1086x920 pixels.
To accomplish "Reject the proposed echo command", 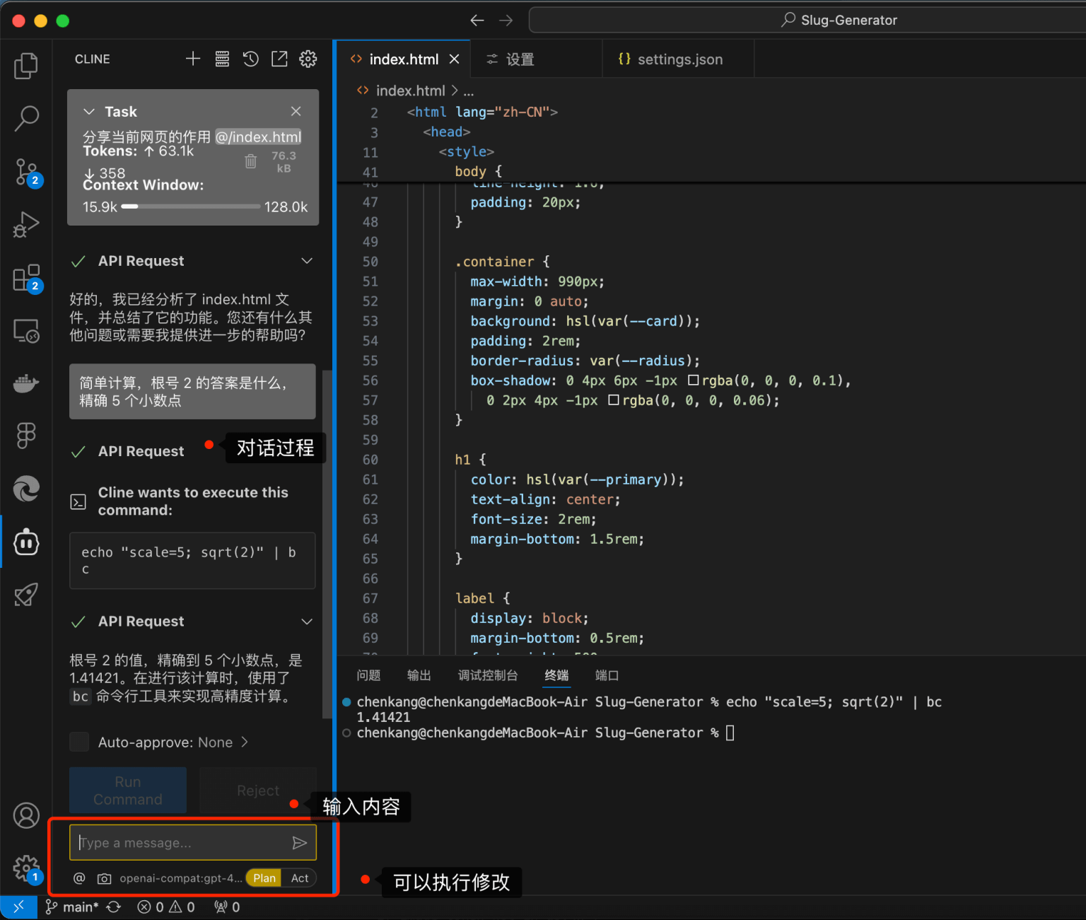I will click(x=257, y=790).
